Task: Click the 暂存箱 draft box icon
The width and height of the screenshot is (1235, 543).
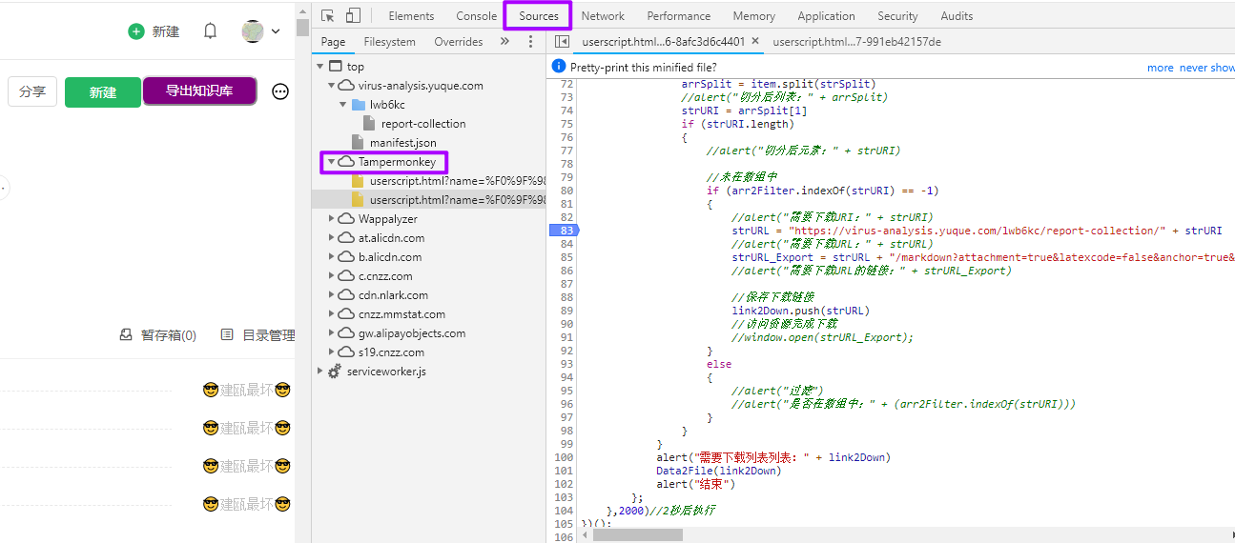Action: [125, 335]
